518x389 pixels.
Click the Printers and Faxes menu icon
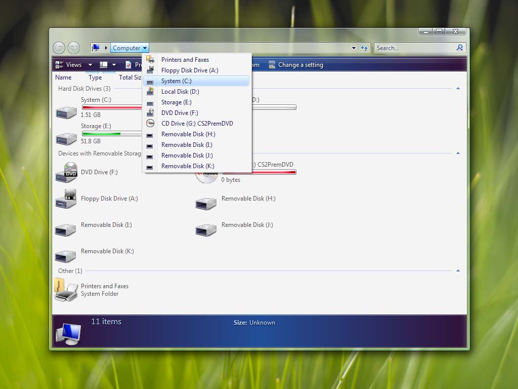150,60
